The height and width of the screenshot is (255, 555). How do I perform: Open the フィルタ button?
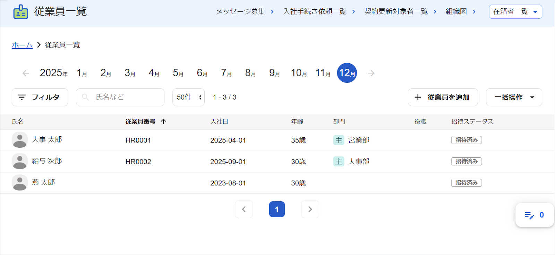40,97
